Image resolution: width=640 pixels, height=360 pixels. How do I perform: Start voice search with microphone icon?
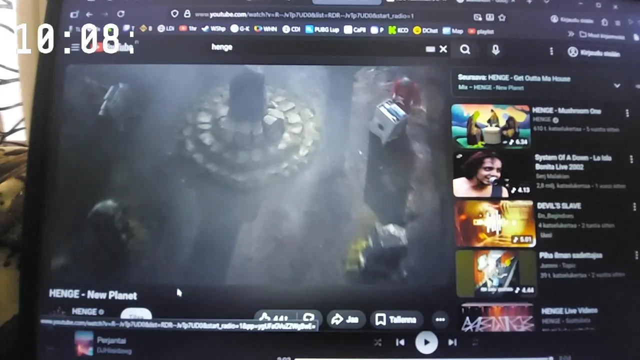[495, 50]
